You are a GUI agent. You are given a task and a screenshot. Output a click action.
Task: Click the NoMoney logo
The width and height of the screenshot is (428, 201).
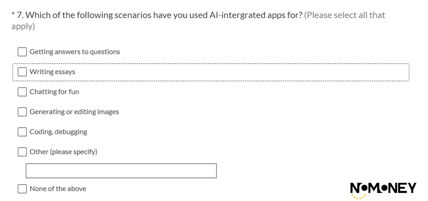tap(383, 190)
